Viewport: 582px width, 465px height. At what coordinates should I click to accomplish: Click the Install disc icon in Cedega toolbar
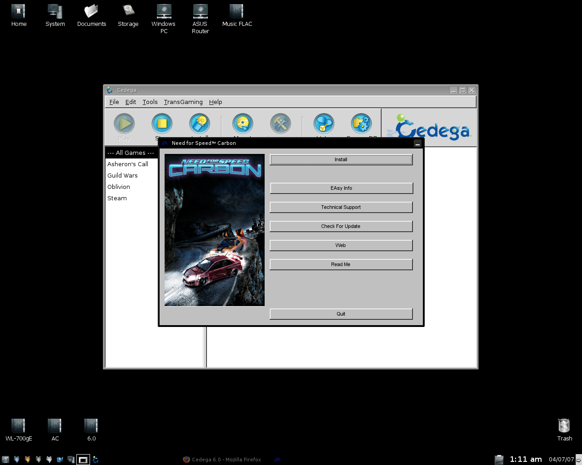click(x=200, y=124)
